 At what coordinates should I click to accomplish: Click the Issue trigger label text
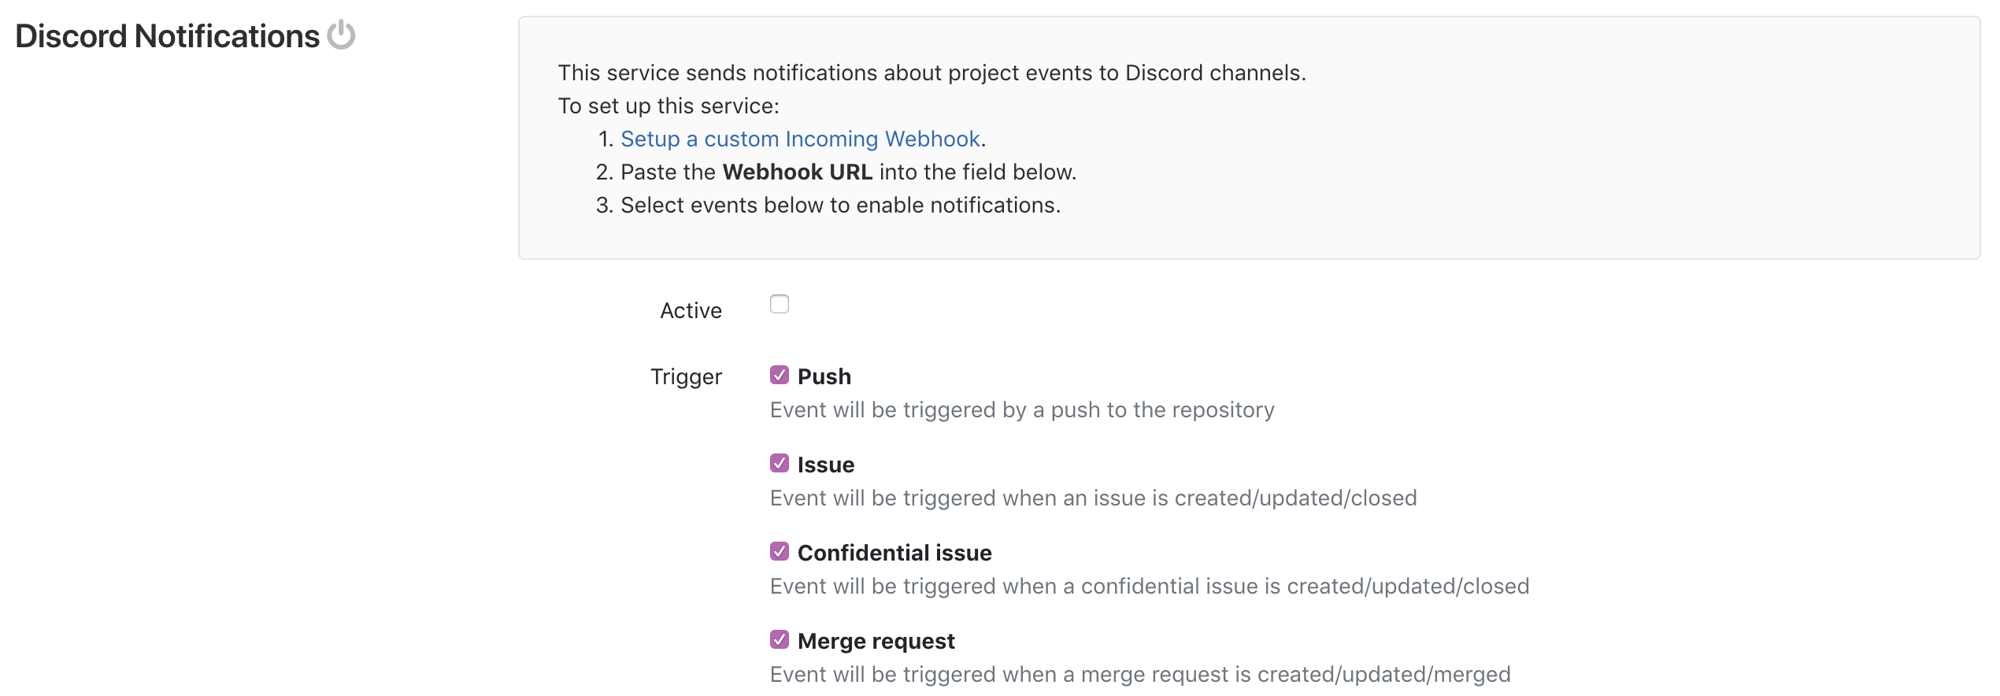click(826, 465)
